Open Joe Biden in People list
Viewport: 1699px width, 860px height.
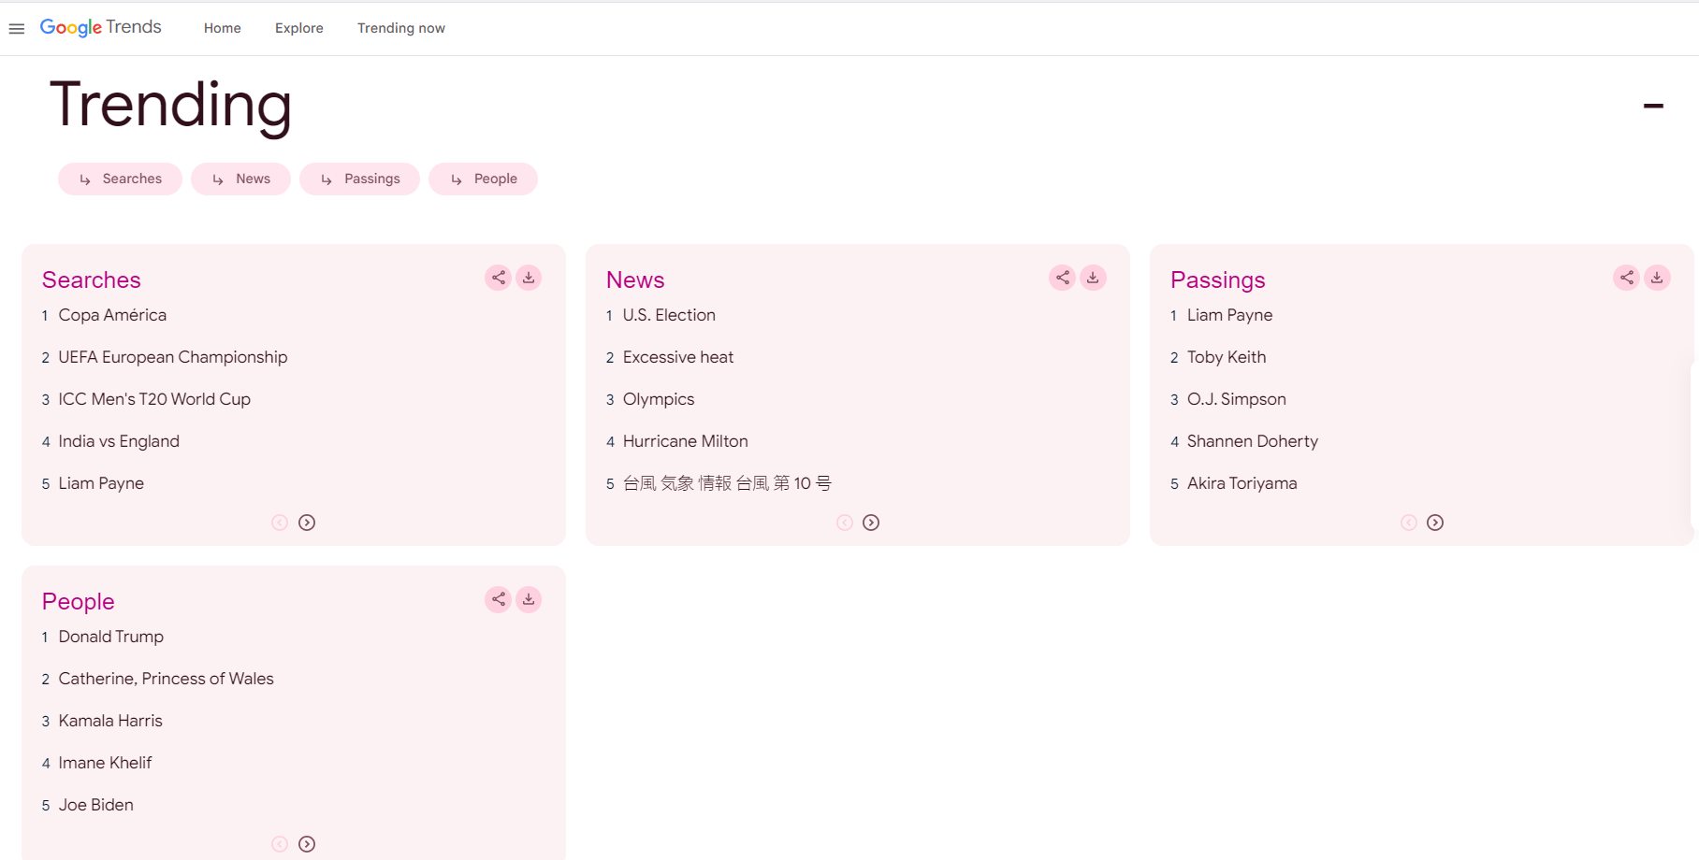[96, 805]
